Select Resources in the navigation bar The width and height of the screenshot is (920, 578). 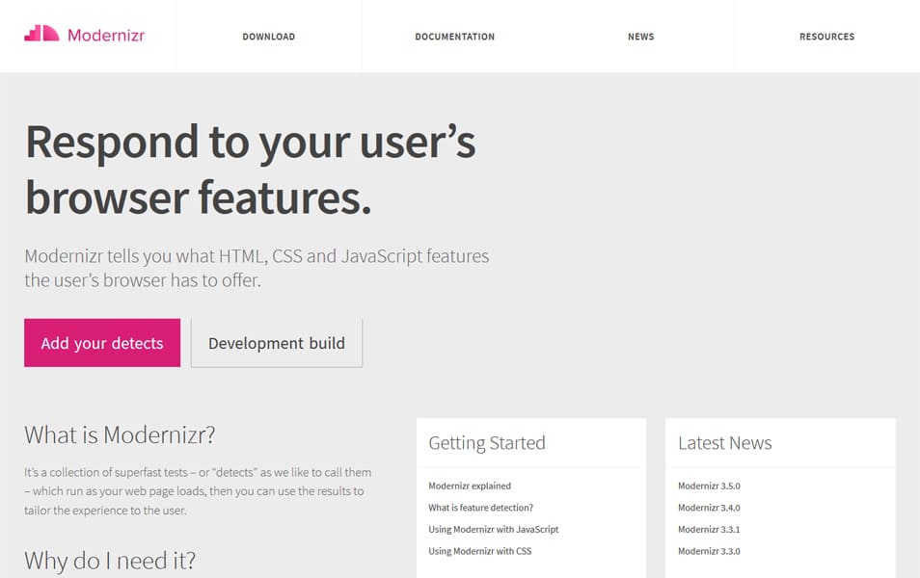(826, 37)
